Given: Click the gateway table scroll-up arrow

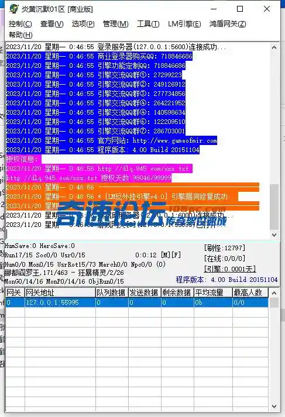Looking at the screenshot, I should (274, 293).
